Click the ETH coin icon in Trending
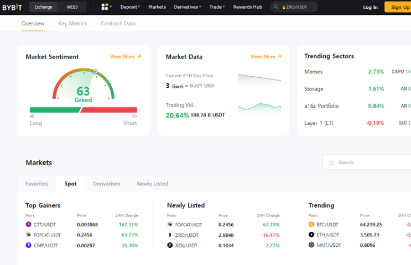This screenshot has height=265, width=411. (x=311, y=235)
